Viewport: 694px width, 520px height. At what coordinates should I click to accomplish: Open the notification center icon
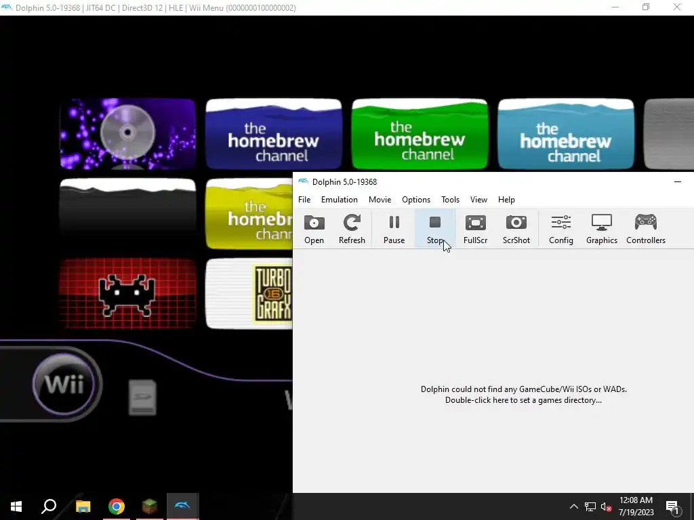pos(673,506)
